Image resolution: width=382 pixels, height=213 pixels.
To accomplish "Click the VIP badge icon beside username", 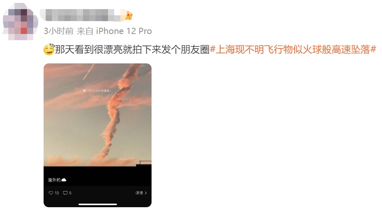I will pos(129,16).
